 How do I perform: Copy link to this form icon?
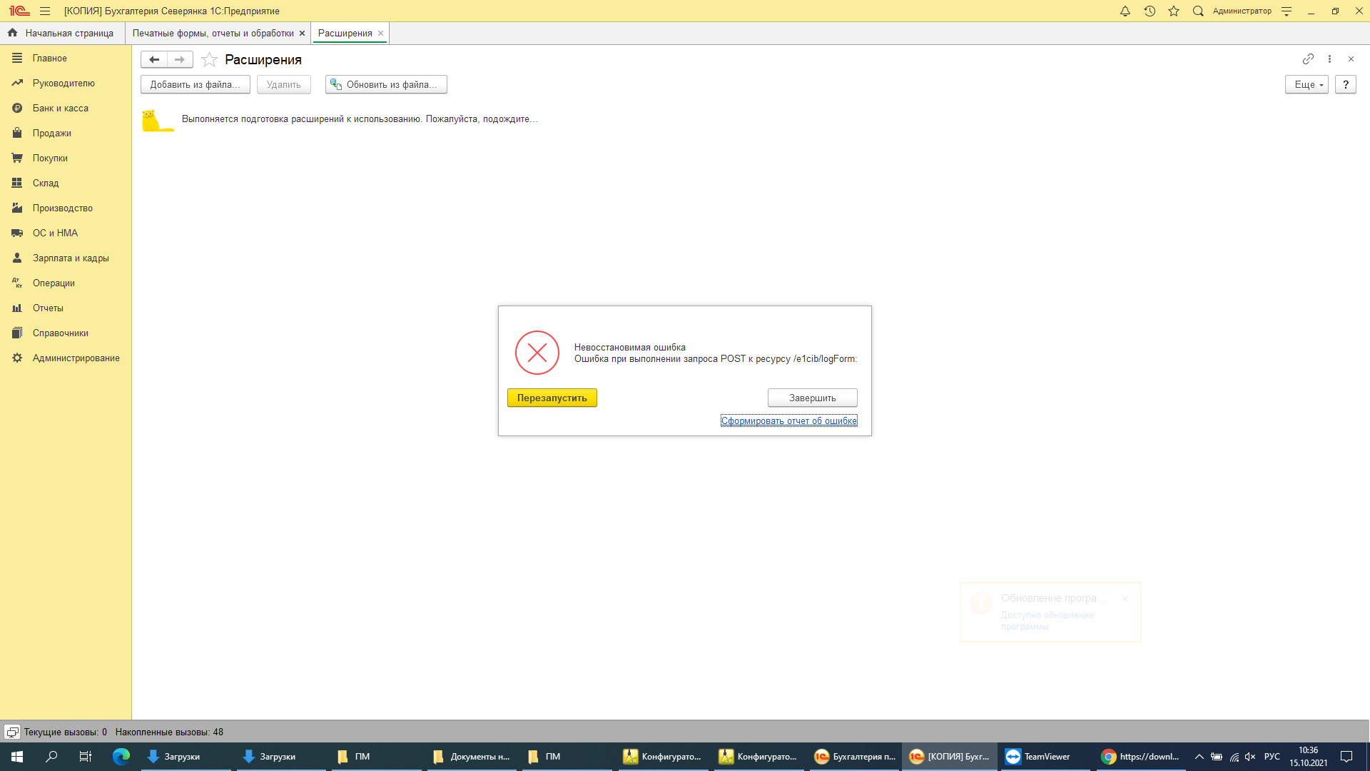click(x=1308, y=59)
